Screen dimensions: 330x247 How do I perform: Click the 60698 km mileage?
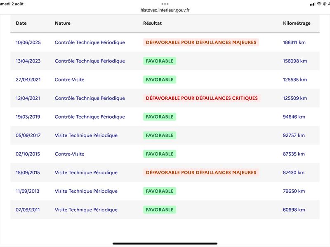click(x=294, y=210)
